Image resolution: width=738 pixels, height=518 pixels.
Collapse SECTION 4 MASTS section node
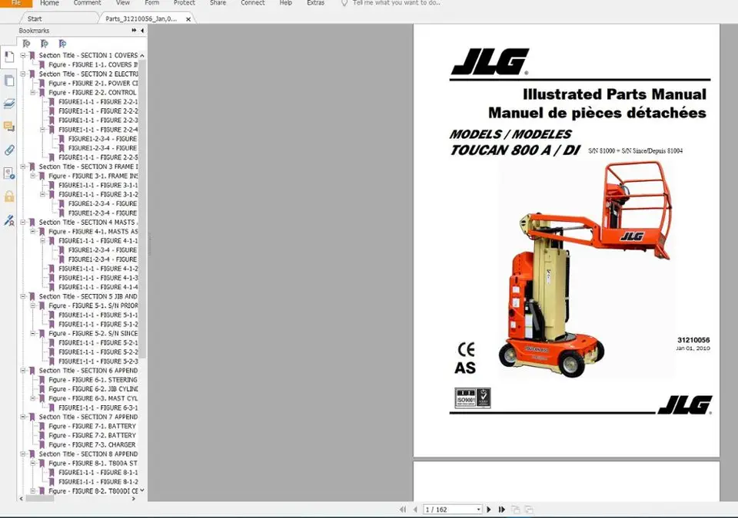pyautogui.click(x=22, y=223)
